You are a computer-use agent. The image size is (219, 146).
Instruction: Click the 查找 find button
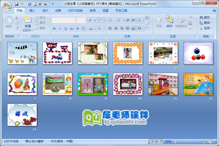pos(205,17)
